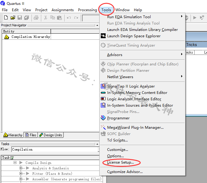Switch to the Hierarchy tab
This screenshot has height=183, width=207.
coord(13,135)
